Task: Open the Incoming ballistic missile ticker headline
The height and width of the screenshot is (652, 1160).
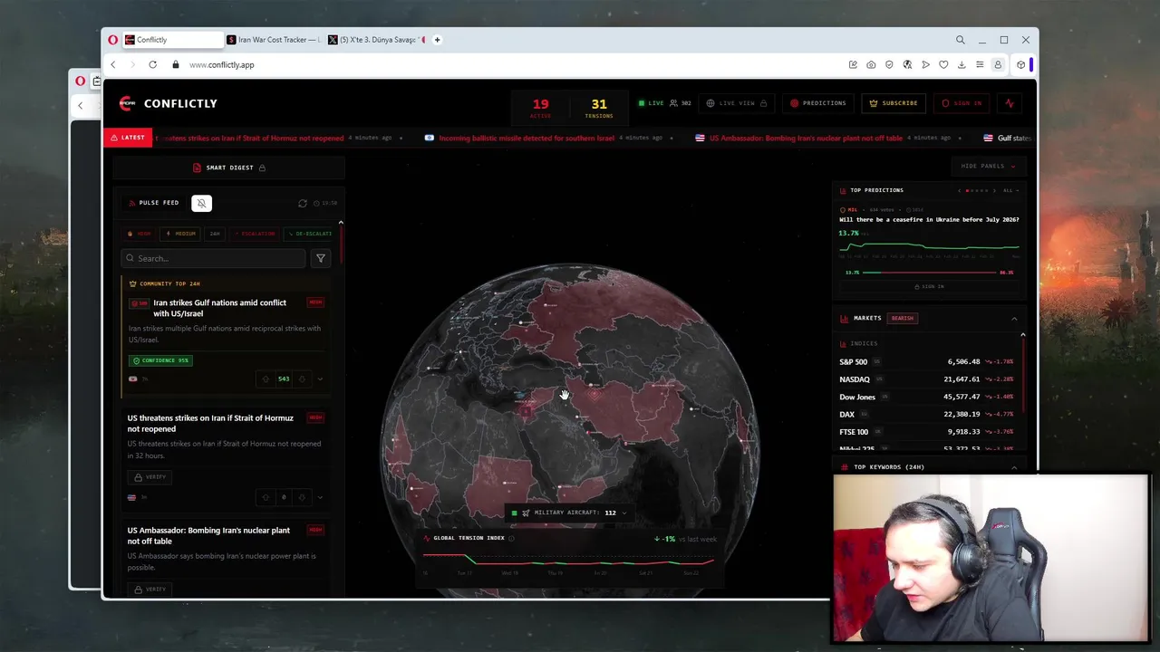Action: pos(527,138)
